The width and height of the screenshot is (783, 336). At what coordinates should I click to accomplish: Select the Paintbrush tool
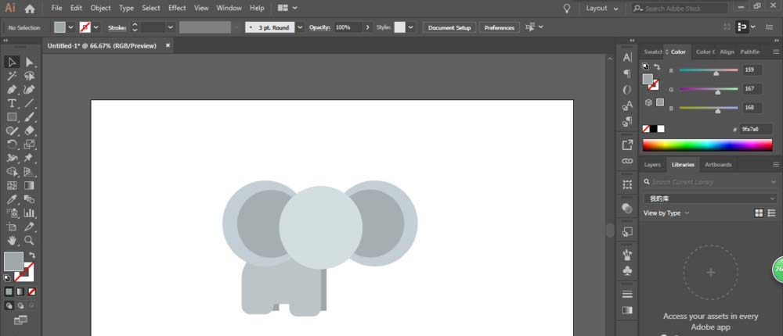point(30,117)
